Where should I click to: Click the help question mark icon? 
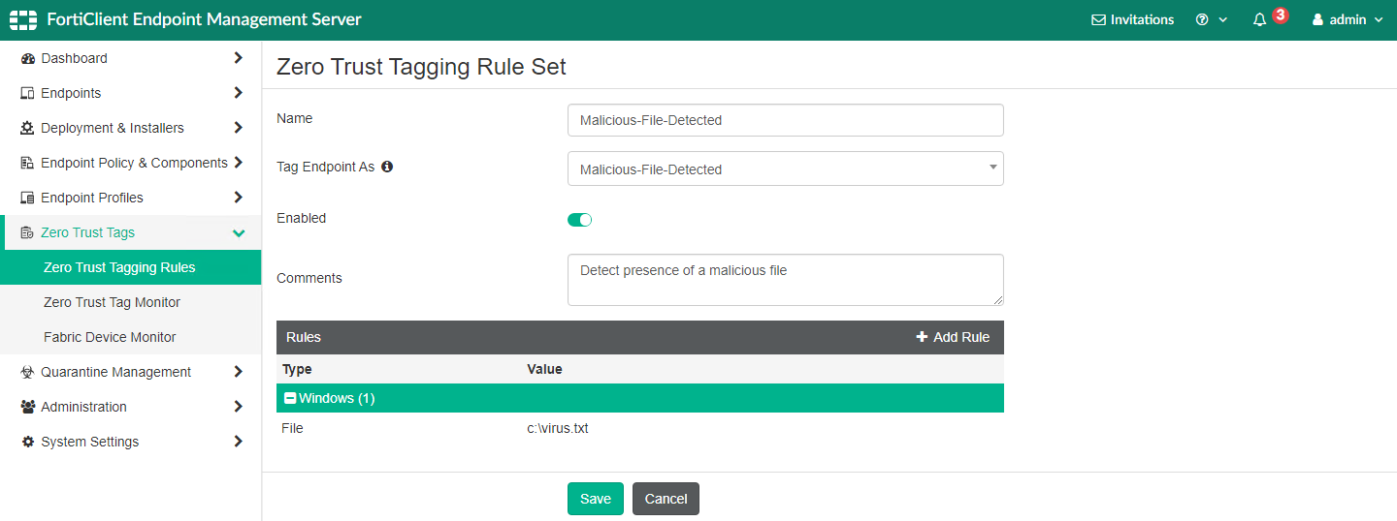click(x=1202, y=19)
